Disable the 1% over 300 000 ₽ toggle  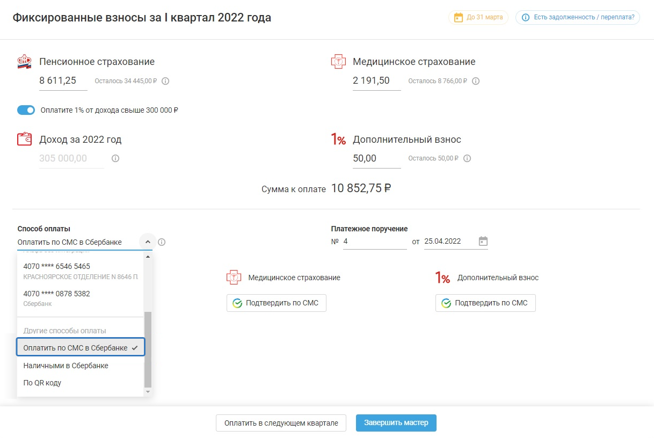point(26,110)
